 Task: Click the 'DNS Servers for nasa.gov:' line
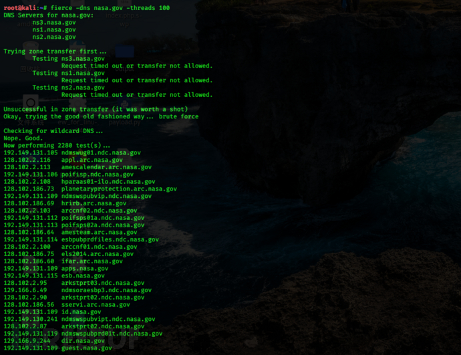click(x=49, y=15)
